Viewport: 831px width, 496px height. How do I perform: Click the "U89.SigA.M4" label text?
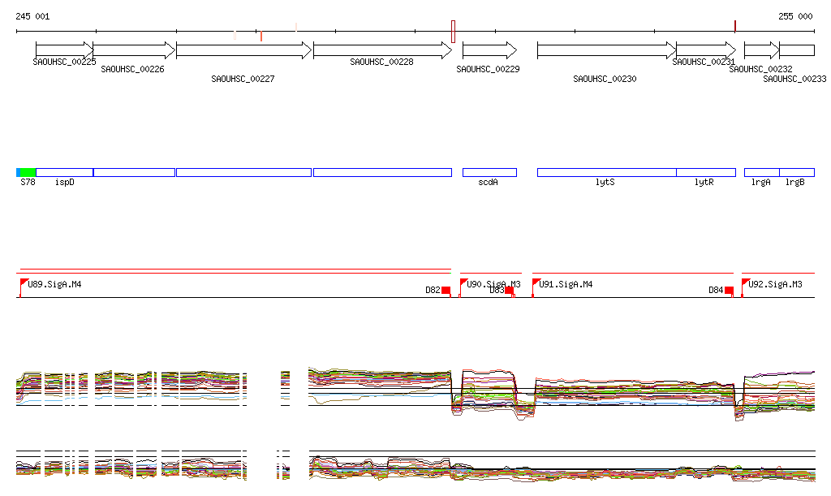pyautogui.click(x=54, y=285)
